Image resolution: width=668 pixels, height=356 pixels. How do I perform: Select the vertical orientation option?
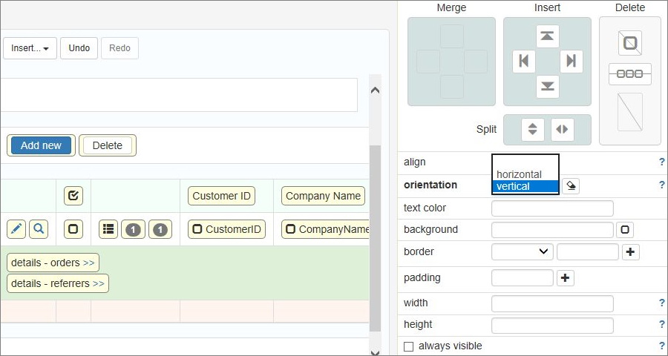(524, 186)
